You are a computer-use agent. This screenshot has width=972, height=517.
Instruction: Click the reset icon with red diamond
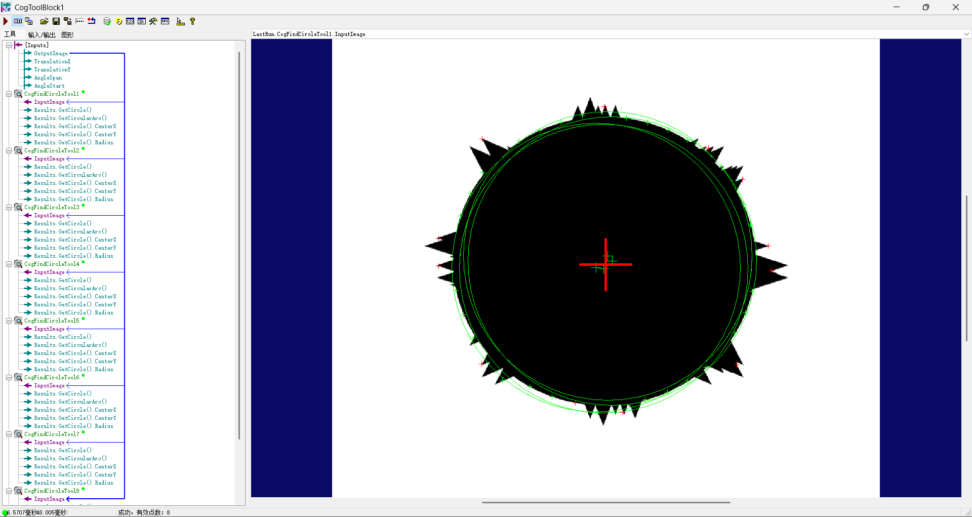92,21
